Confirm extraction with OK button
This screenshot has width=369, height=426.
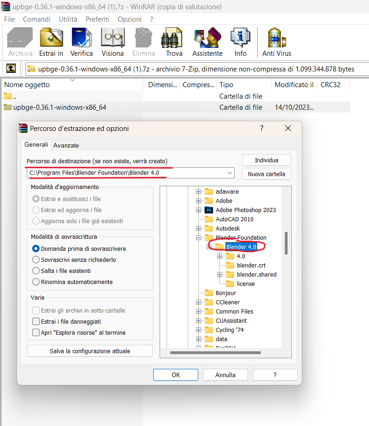[x=176, y=375]
